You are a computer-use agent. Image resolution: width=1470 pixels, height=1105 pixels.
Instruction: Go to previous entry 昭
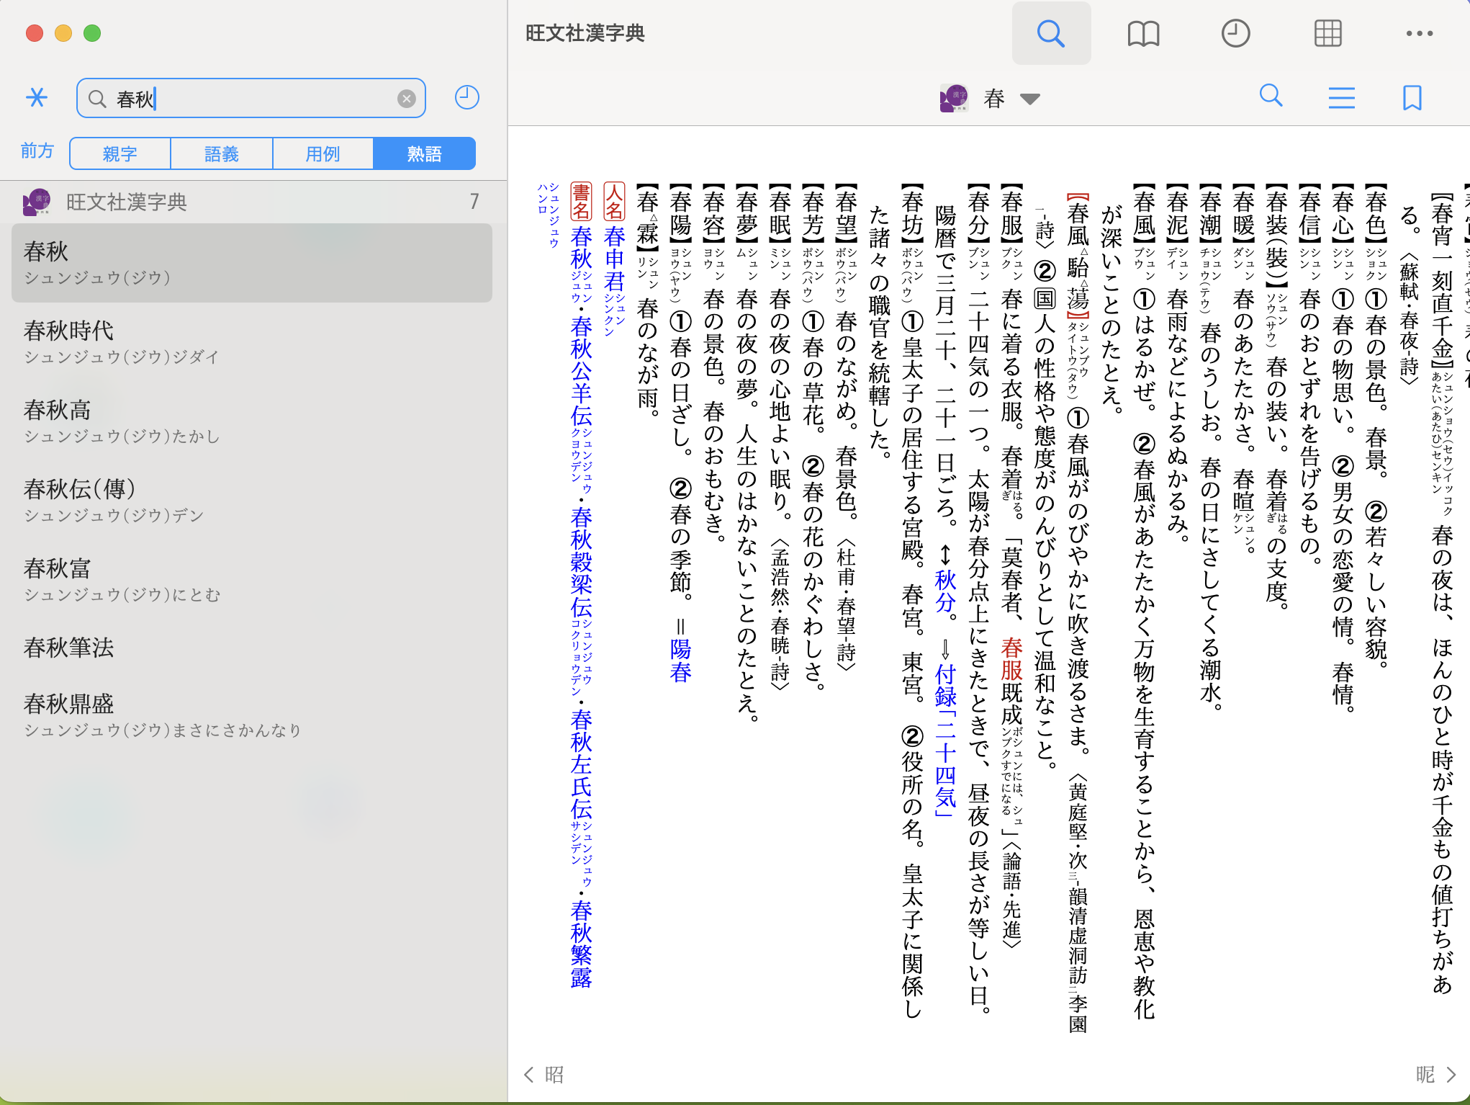click(x=544, y=1075)
